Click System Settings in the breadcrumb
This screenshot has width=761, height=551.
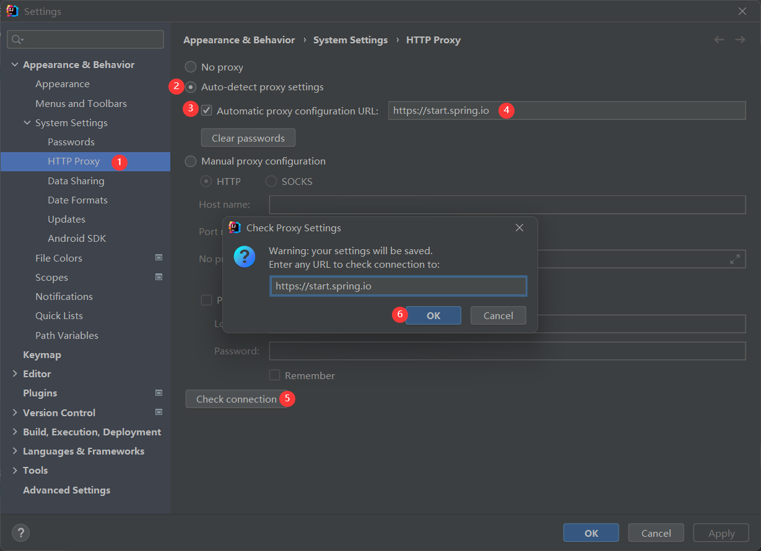coord(350,40)
